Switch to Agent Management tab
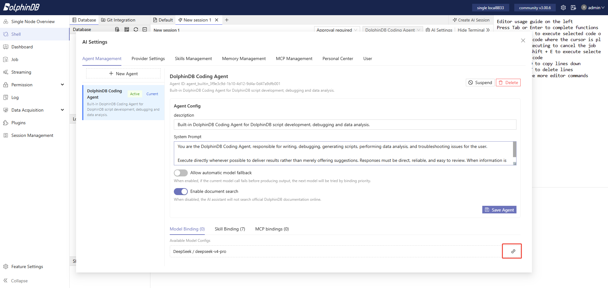 tap(102, 58)
